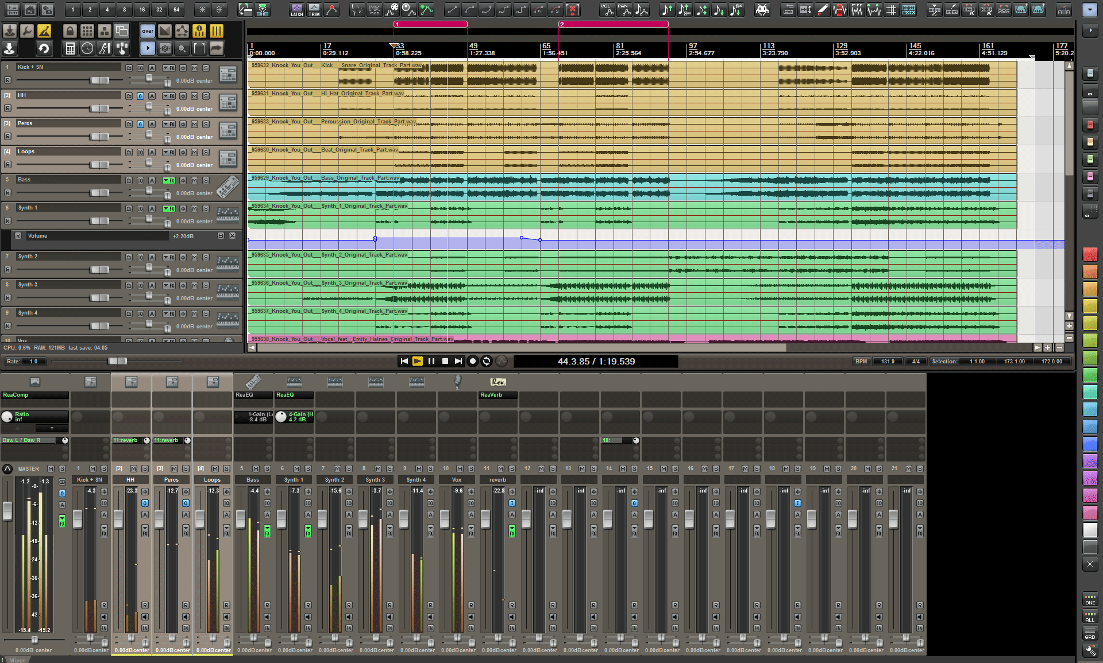Click ONE button in right sidebar

[x=1090, y=600]
